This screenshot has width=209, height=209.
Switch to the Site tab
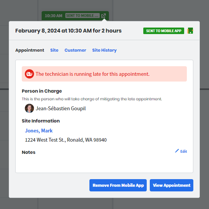coord(54,50)
